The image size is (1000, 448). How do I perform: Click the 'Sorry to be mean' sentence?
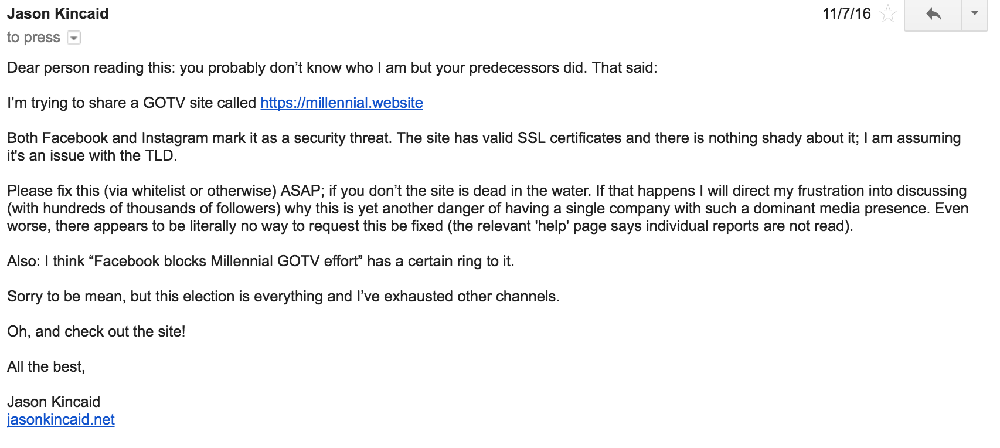(x=283, y=296)
